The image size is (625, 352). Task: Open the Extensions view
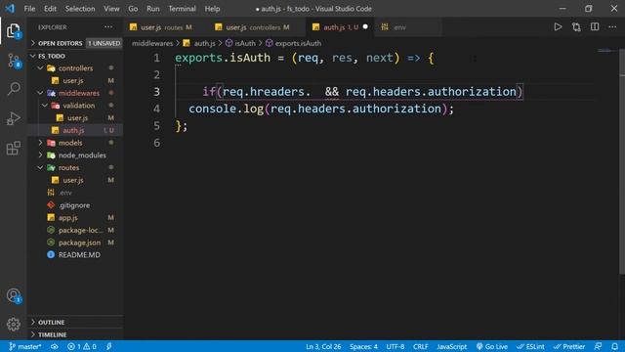coord(13,148)
